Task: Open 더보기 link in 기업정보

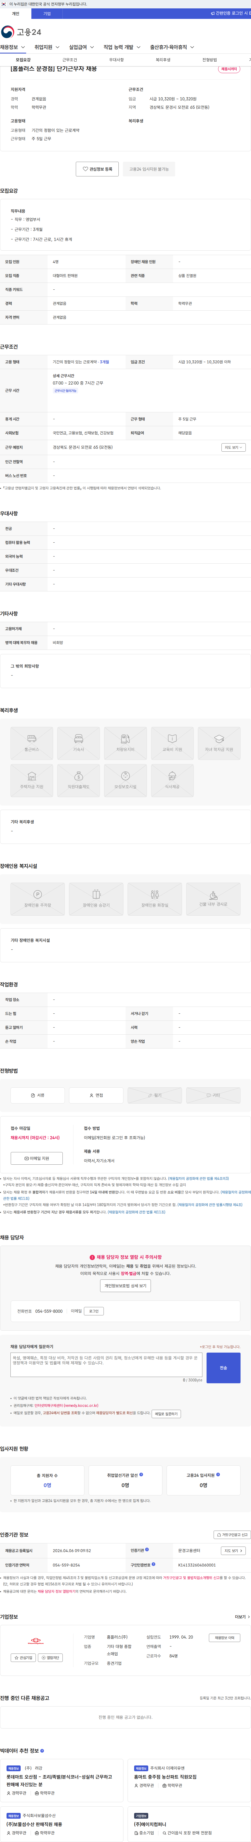Action: tap(242, 1617)
